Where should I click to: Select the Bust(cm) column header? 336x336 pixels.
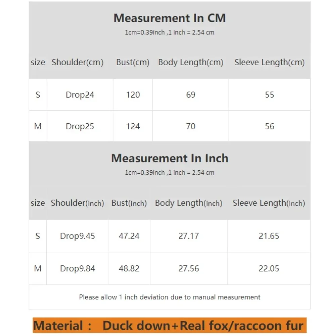(x=133, y=62)
